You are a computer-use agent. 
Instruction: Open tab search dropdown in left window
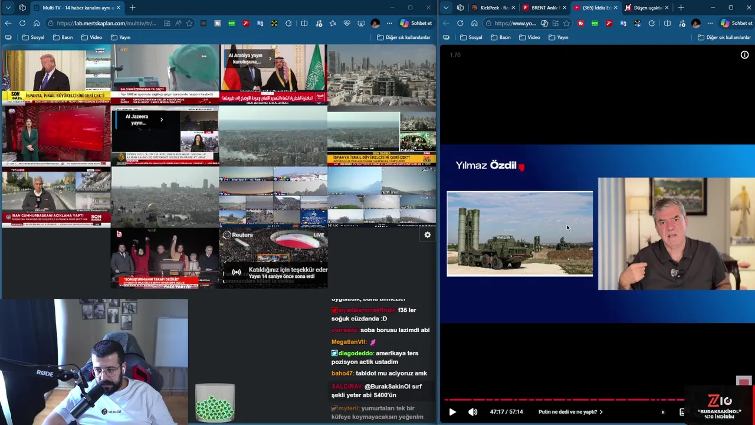click(8, 8)
